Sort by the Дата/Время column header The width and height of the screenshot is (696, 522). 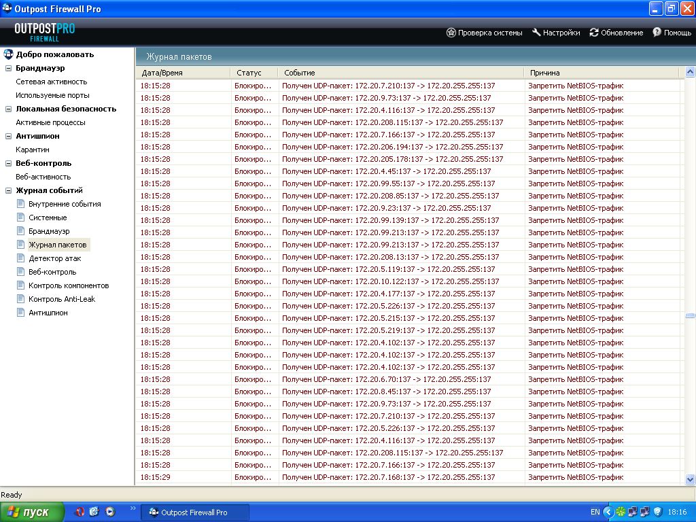[x=184, y=73]
